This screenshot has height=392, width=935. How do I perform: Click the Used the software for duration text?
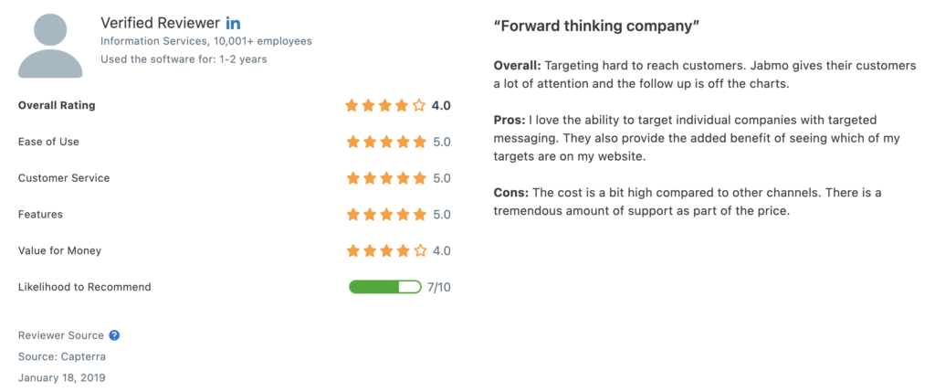coord(184,59)
